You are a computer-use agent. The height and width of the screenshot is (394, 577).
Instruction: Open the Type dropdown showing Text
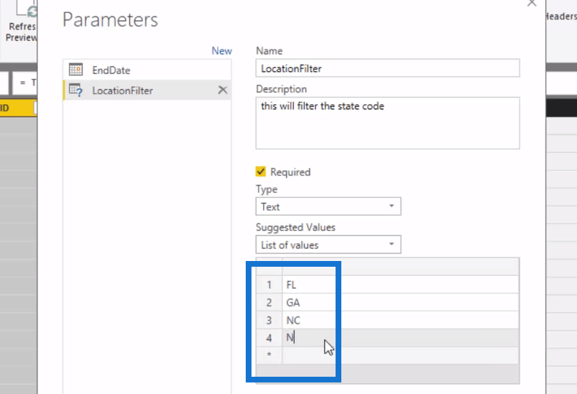tap(328, 206)
